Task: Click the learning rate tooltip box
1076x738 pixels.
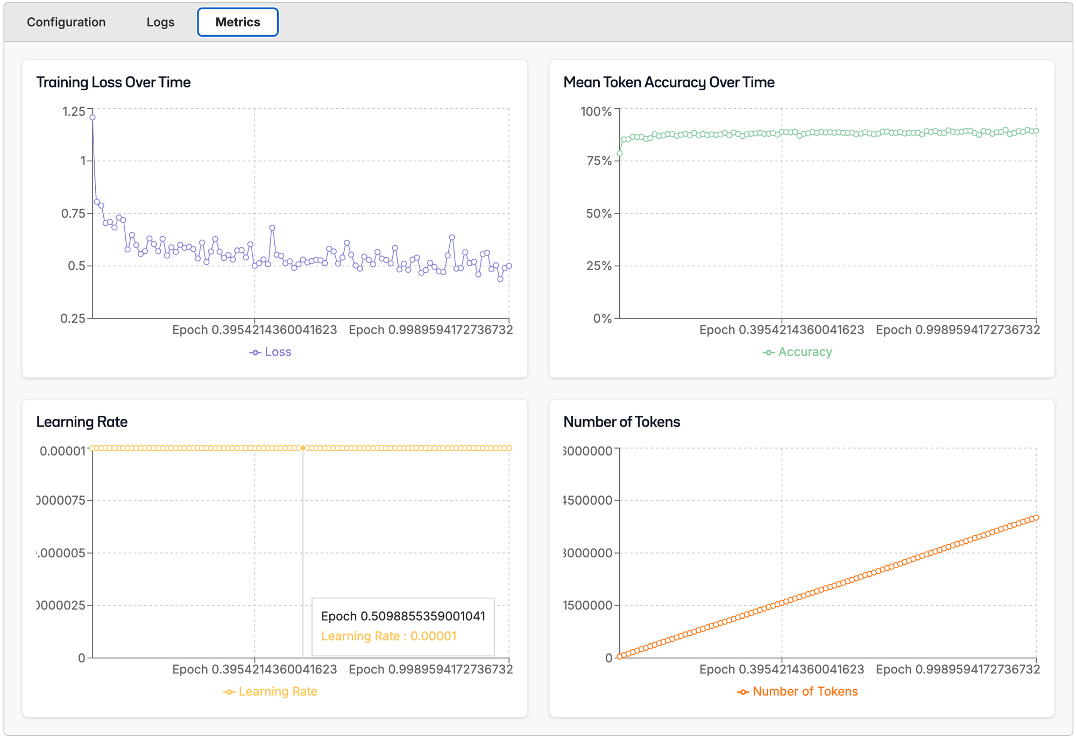Action: pyautogui.click(x=403, y=627)
